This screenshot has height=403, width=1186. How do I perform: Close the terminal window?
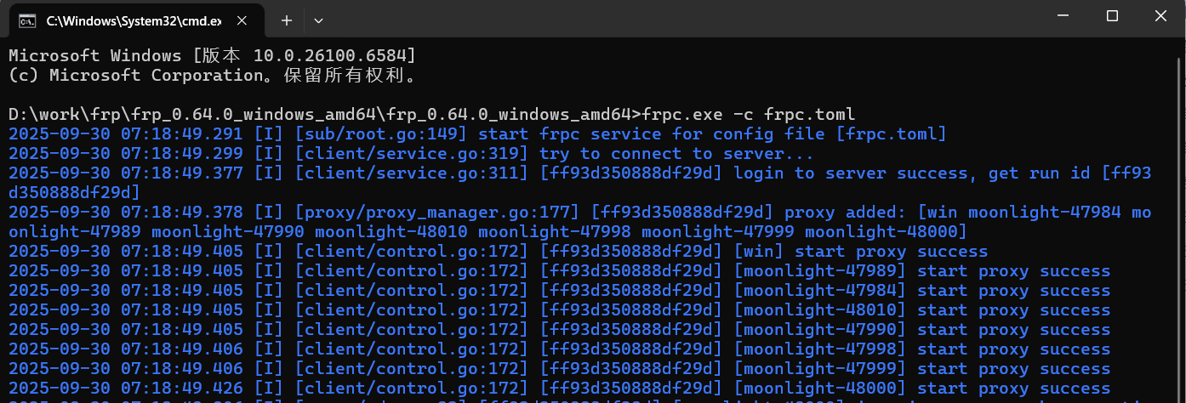point(1160,16)
